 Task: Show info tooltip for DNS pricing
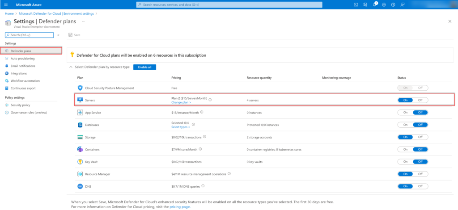(203, 186)
